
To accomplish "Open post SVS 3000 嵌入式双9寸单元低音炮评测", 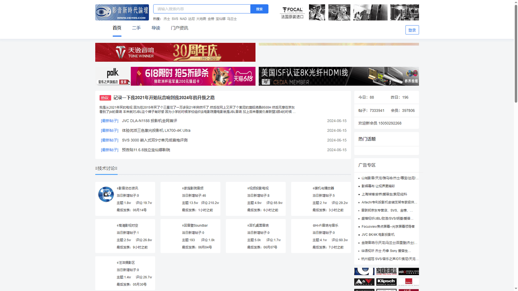I will (x=155, y=140).
